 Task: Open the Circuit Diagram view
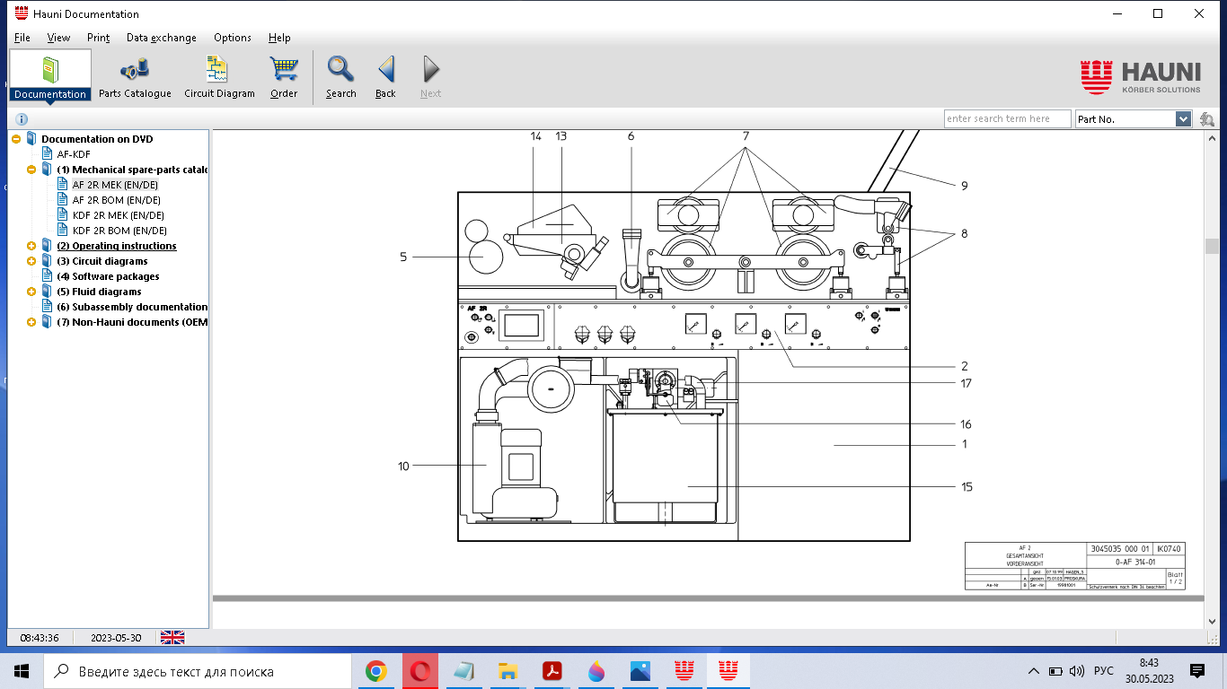pyautogui.click(x=219, y=76)
